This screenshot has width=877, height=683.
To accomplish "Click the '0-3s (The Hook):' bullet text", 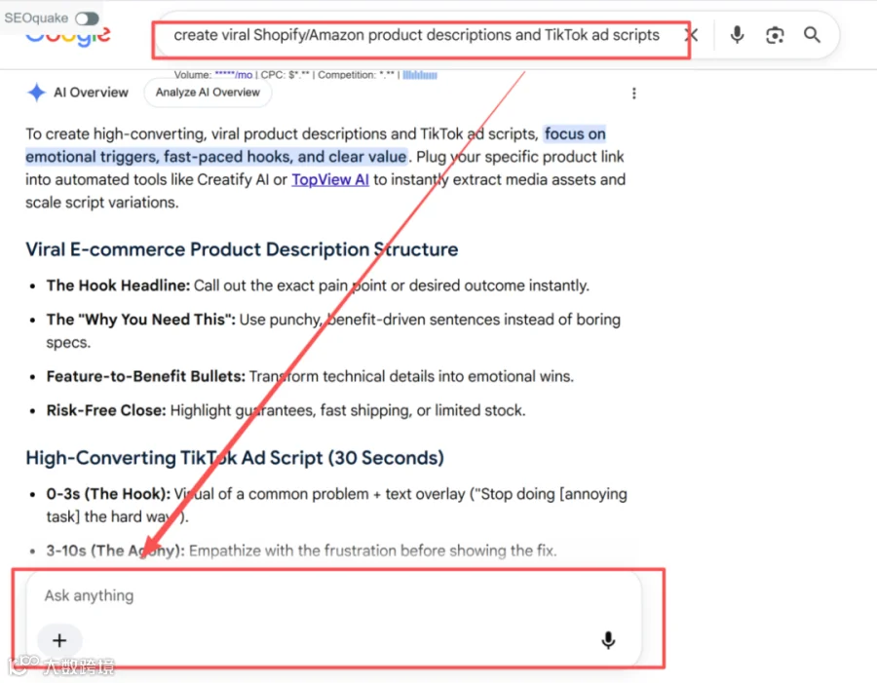I will pyautogui.click(x=108, y=494).
